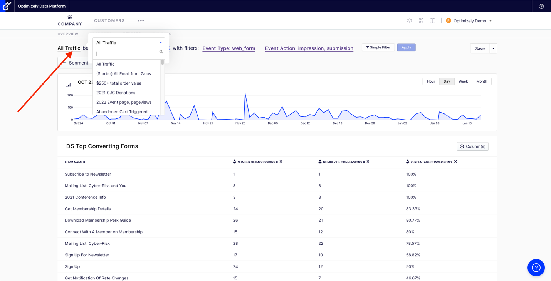The image size is (551, 281).
Task: Expand the Save button dropdown arrow
Action: [x=493, y=48]
